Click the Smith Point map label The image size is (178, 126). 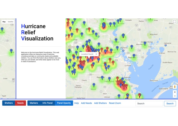click(x=154, y=80)
